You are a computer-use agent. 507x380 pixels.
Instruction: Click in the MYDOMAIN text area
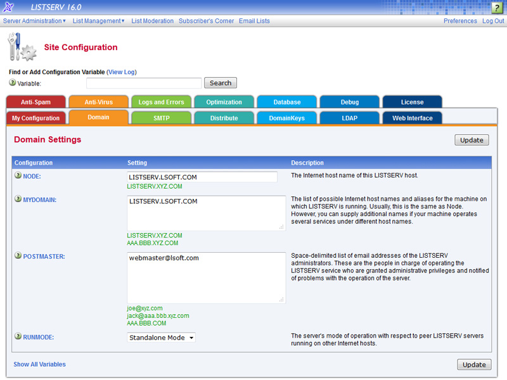(x=207, y=213)
